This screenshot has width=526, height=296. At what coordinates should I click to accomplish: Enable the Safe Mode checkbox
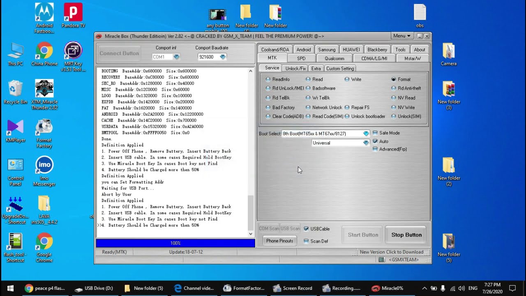pyautogui.click(x=375, y=133)
